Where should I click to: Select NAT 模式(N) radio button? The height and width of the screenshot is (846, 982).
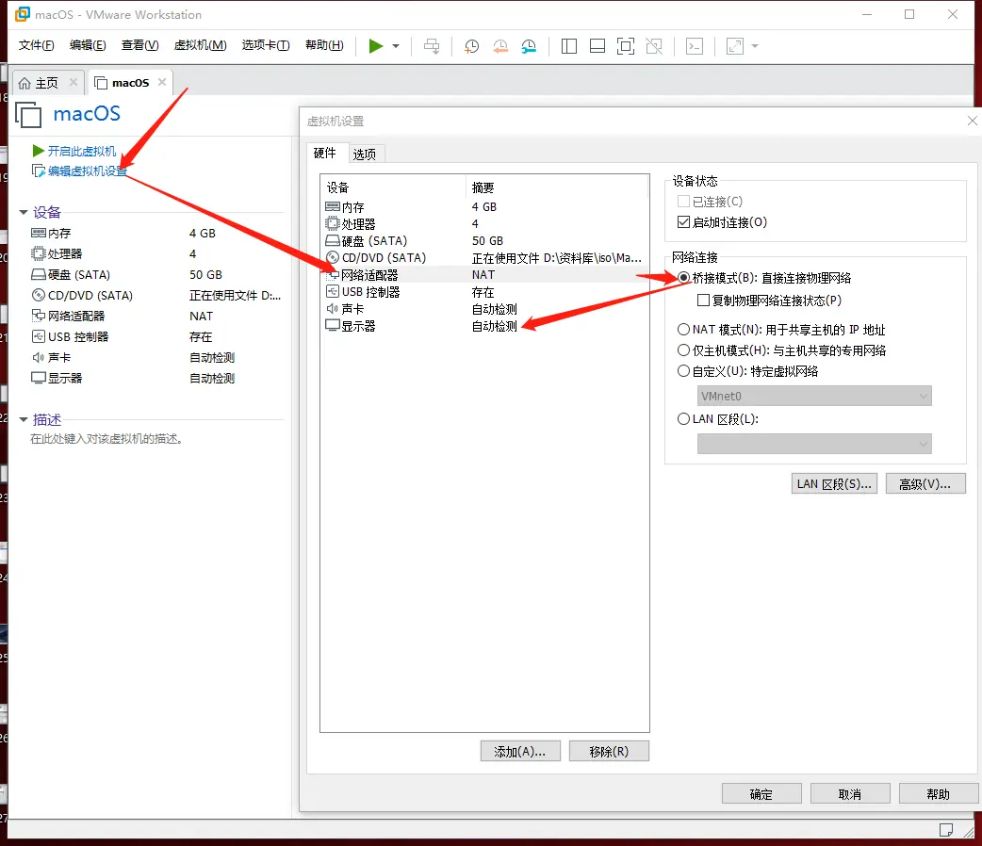click(x=684, y=330)
